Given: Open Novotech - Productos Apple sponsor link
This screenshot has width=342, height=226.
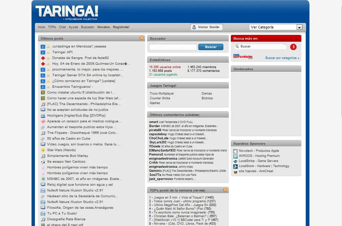Looking at the screenshot, I should [x=259, y=151].
